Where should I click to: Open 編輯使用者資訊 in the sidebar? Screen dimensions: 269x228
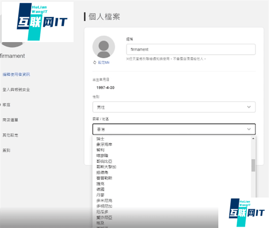(x=16, y=74)
